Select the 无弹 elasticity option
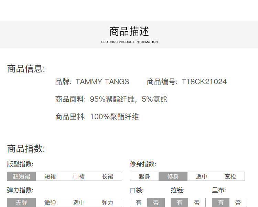258x207 pixels. point(21,203)
